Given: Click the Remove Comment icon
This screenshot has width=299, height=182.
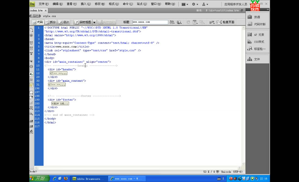Looking at the screenshot, I should [32, 98].
